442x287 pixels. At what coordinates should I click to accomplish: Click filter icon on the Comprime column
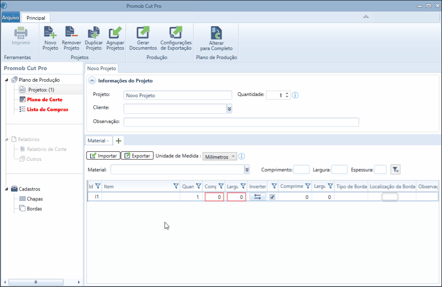coord(308,186)
